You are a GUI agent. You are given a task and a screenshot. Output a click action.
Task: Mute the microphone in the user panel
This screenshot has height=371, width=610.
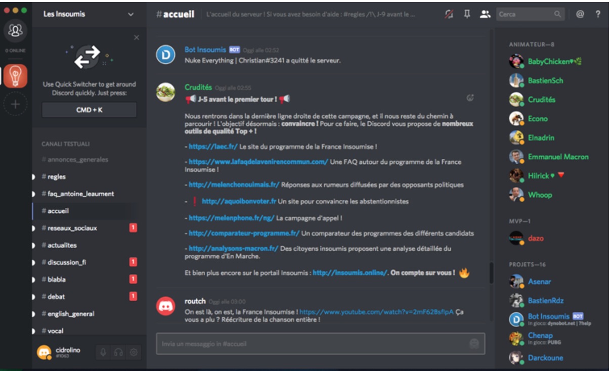tap(103, 352)
